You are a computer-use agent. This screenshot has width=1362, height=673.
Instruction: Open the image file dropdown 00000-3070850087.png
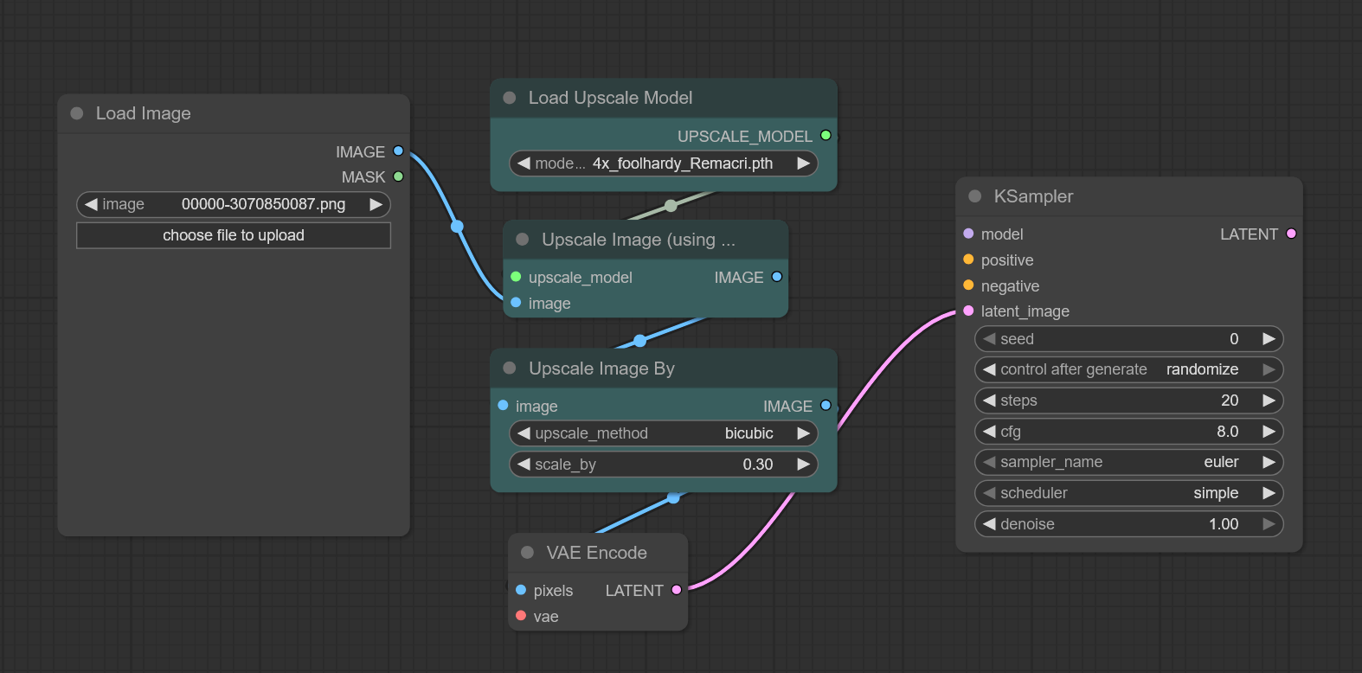point(234,204)
